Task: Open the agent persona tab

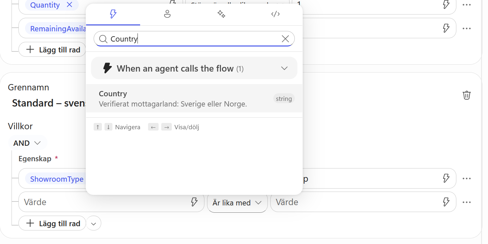Action: coord(167,14)
